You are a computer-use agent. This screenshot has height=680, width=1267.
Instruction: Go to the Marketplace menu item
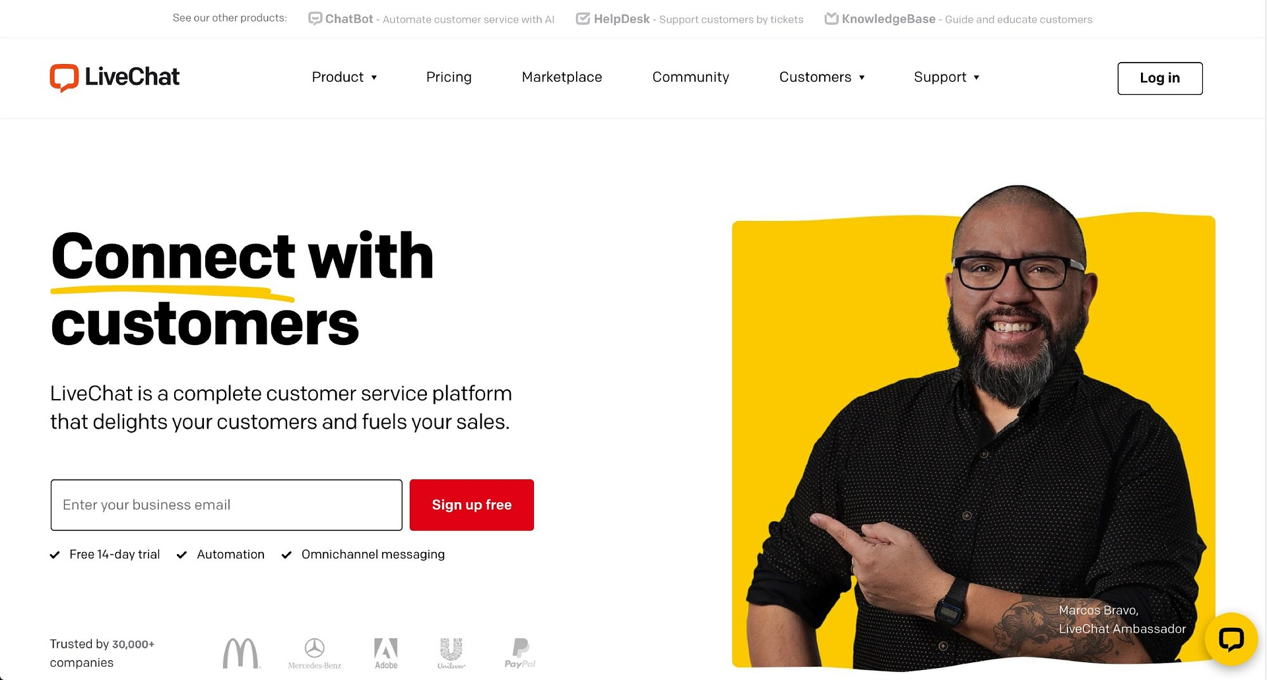[562, 77]
